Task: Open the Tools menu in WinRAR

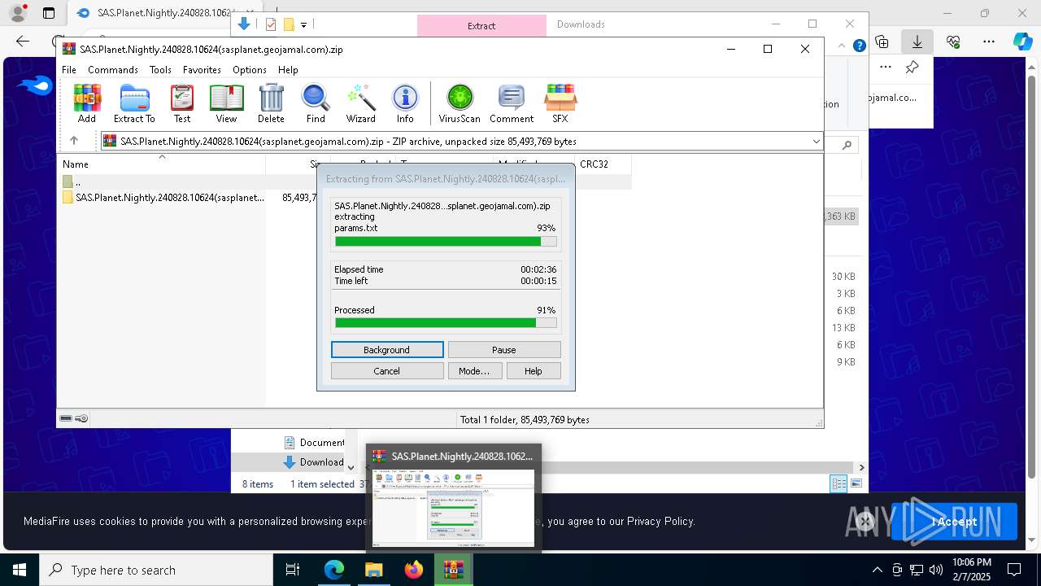Action: (160, 70)
